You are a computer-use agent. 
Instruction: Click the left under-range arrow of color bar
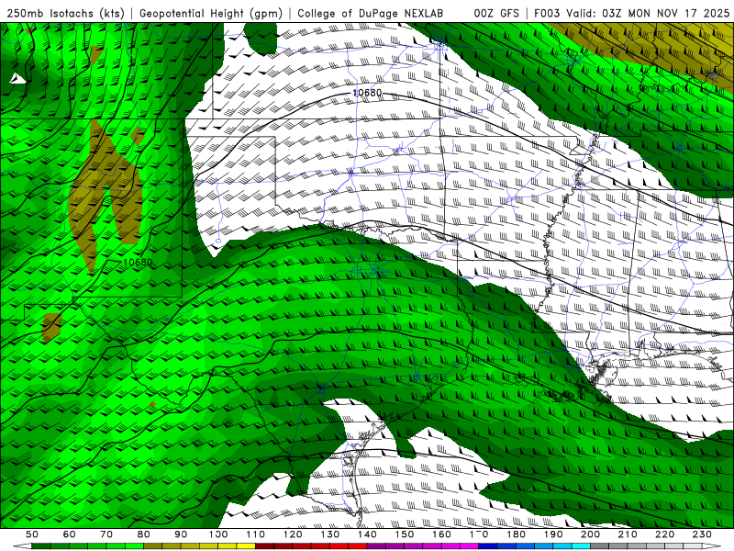22,546
